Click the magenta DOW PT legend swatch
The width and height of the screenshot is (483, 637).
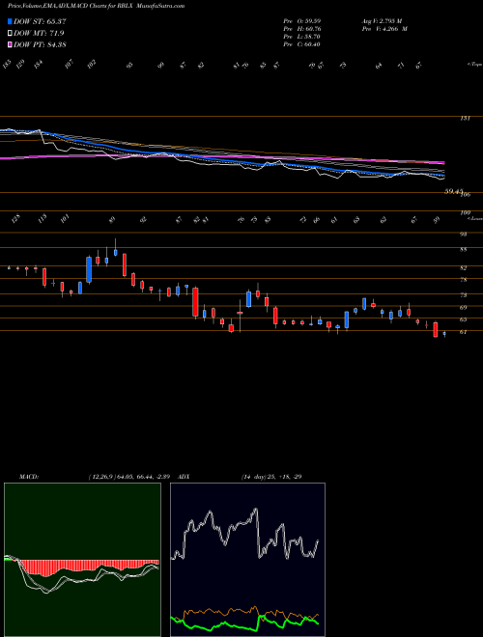(10, 44)
